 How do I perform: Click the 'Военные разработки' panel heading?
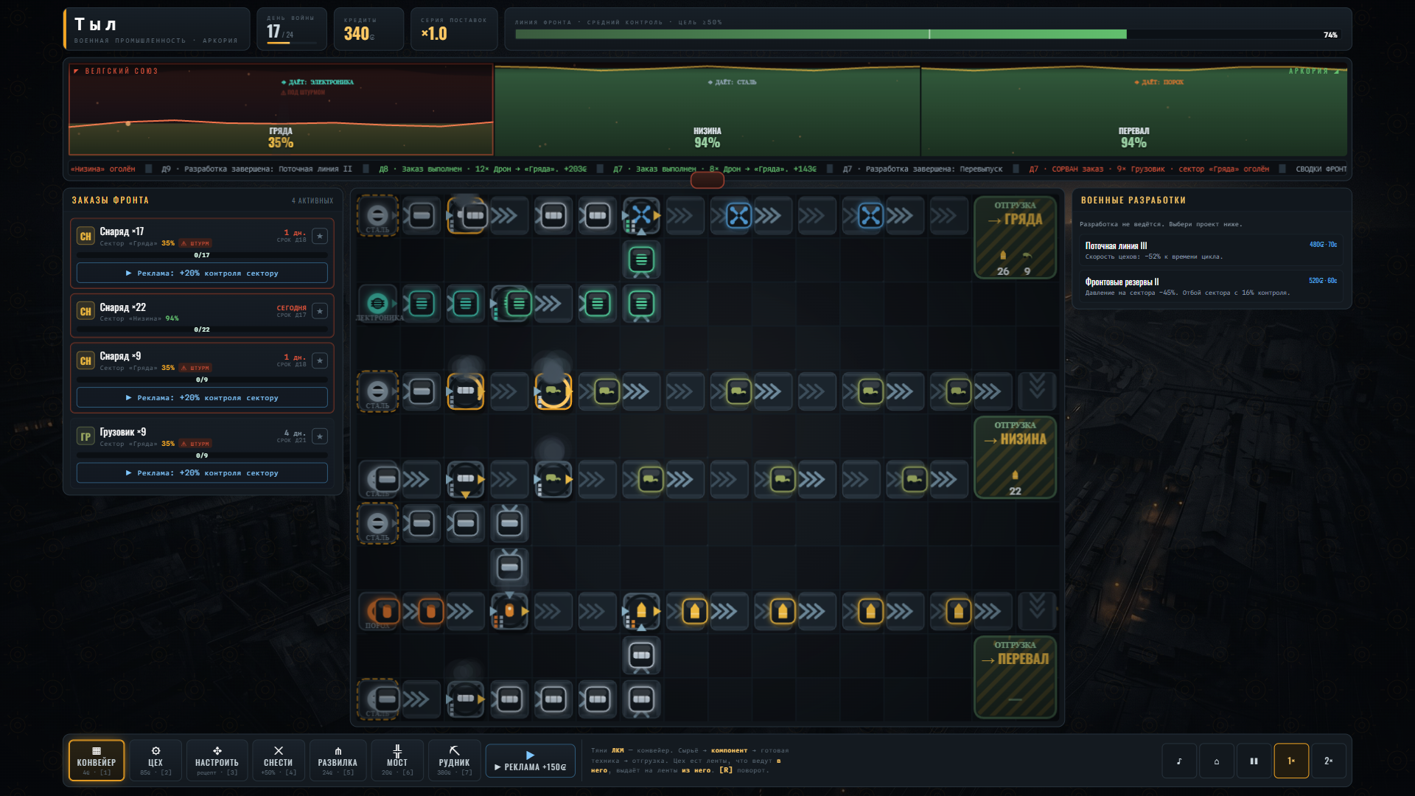point(1133,200)
